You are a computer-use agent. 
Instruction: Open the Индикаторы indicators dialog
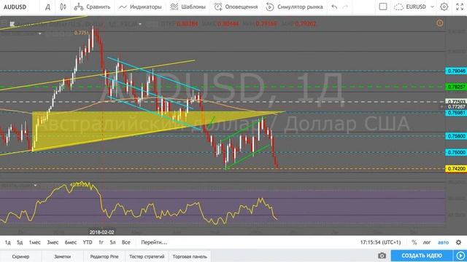click(140, 7)
